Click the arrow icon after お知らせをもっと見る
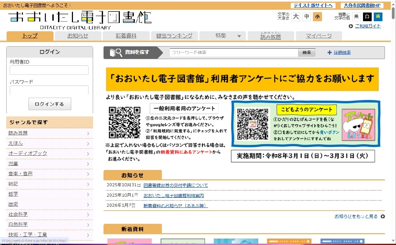Viewport: 396px width, 245px height. pyautogui.click(x=383, y=217)
